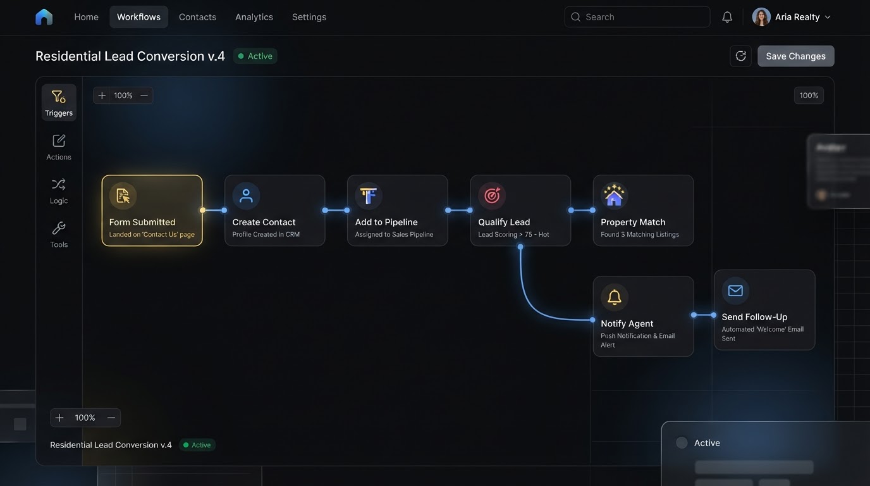
Task: Click the Notify Agent bell icon
Action: (x=615, y=297)
